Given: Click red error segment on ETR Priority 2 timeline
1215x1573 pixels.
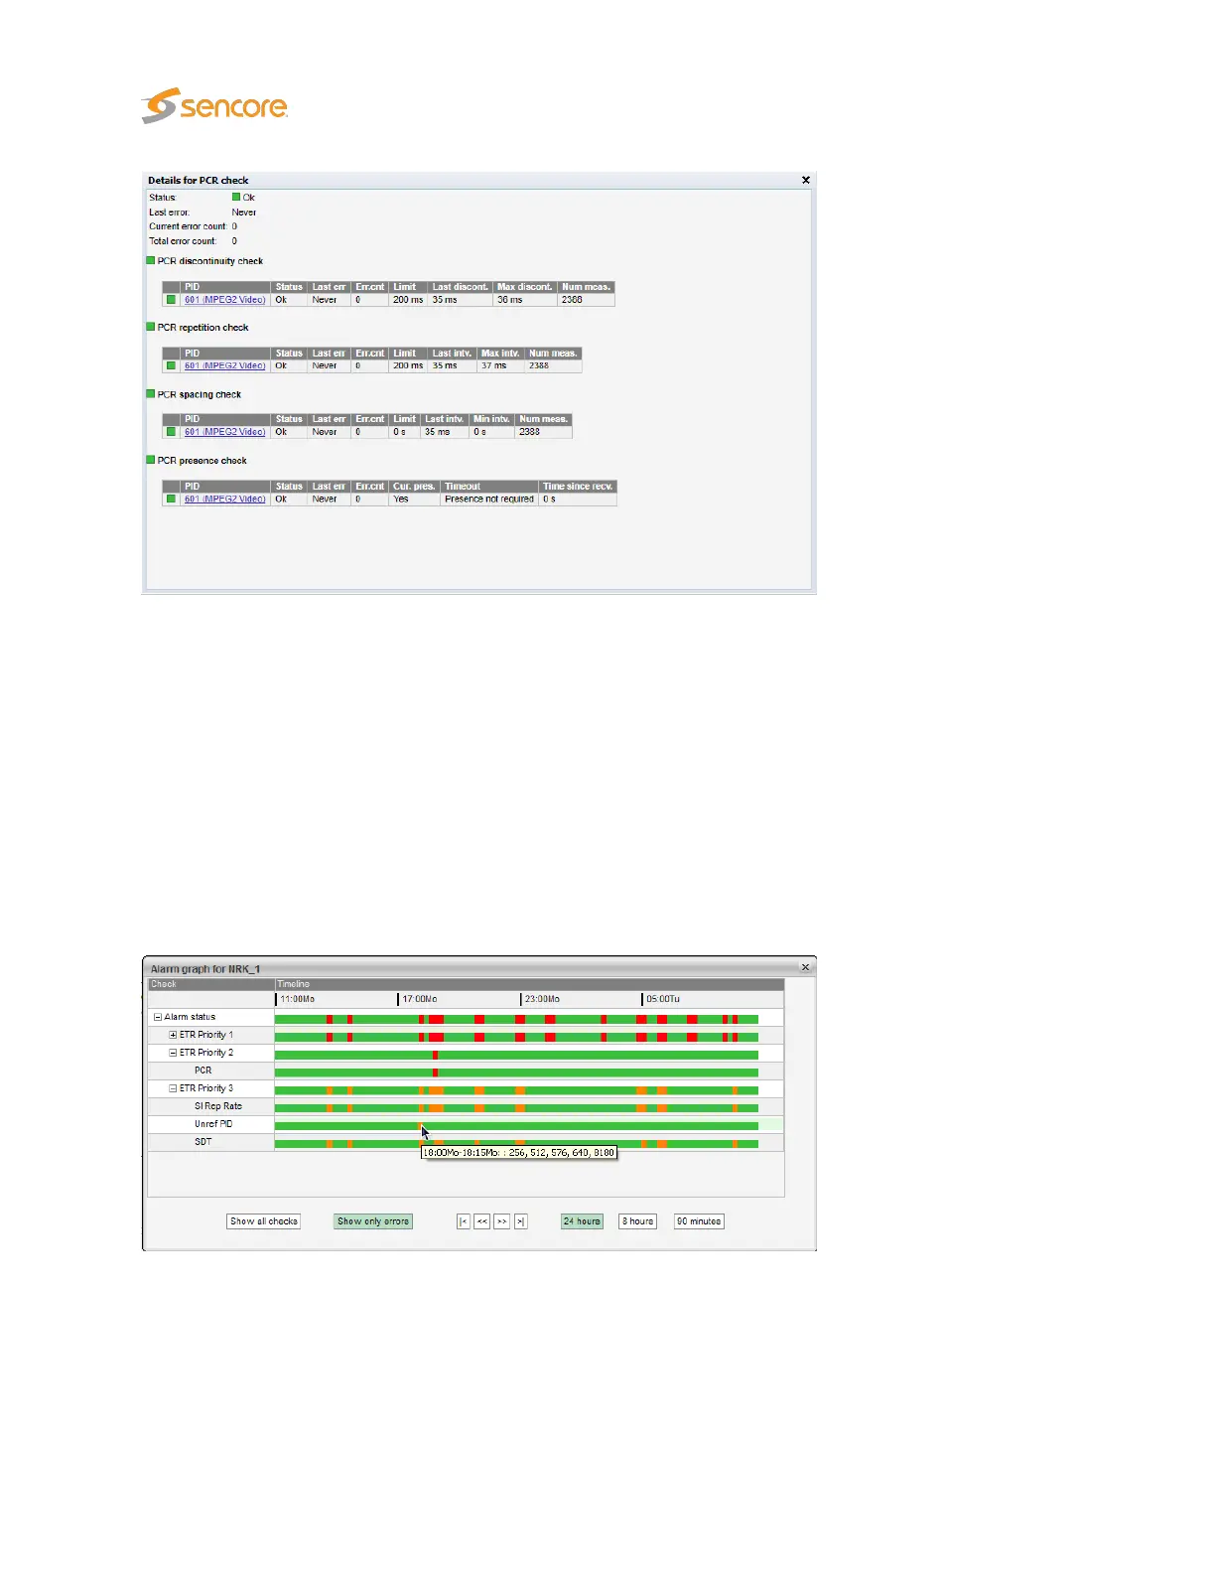Looking at the screenshot, I should click(x=435, y=1055).
